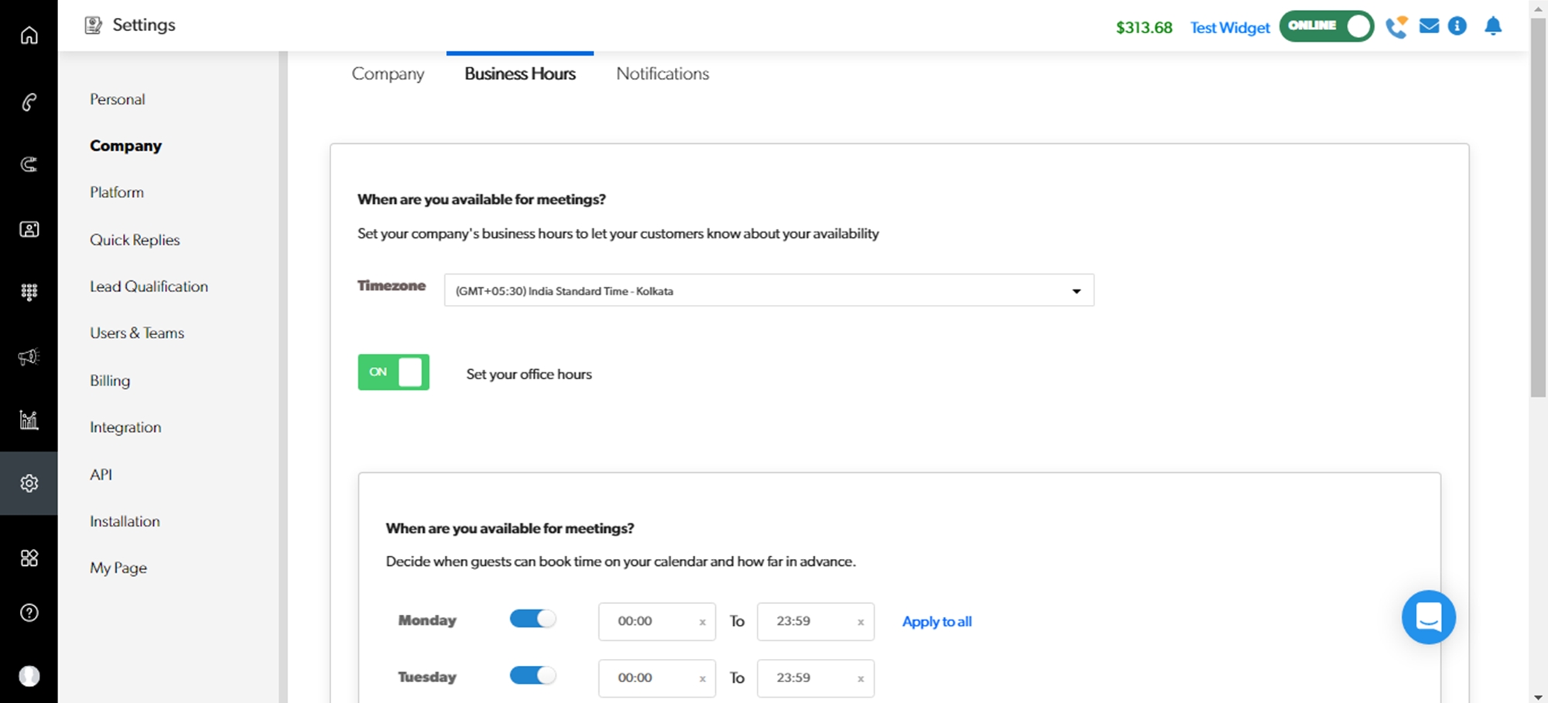Open the megaphone campaigns icon

click(x=29, y=357)
